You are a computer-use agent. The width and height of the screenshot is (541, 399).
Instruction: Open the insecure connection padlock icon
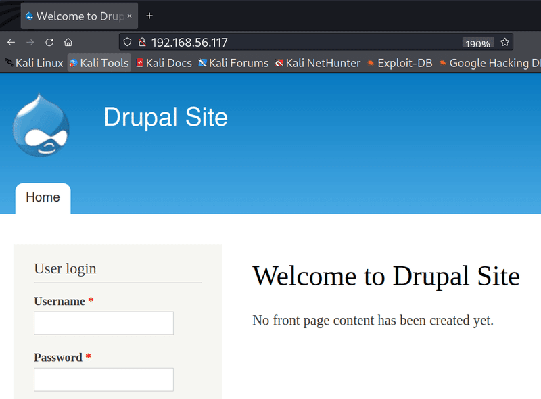(142, 43)
